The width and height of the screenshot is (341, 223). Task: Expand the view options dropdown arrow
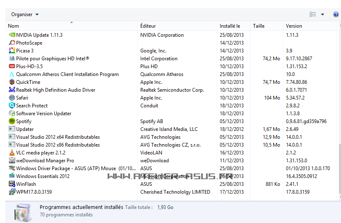[322, 14]
